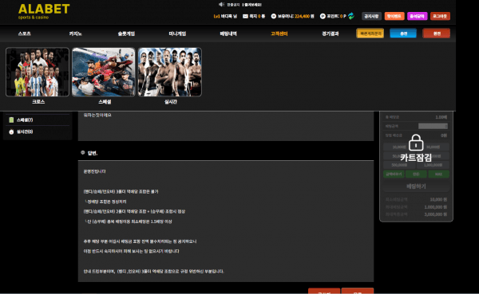Select 스페셜(7) green icon in sidebar
The width and height of the screenshot is (479, 294).
click(x=11, y=120)
